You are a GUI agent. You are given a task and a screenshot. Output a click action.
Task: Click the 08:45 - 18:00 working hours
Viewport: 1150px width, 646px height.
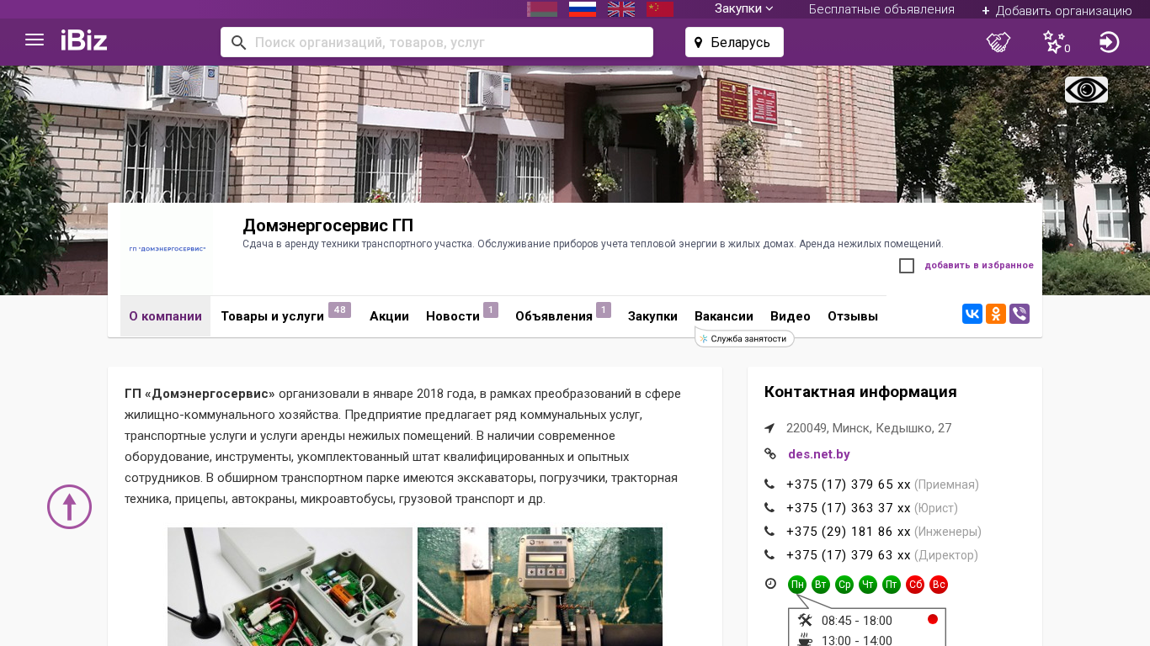pyautogui.click(x=856, y=621)
